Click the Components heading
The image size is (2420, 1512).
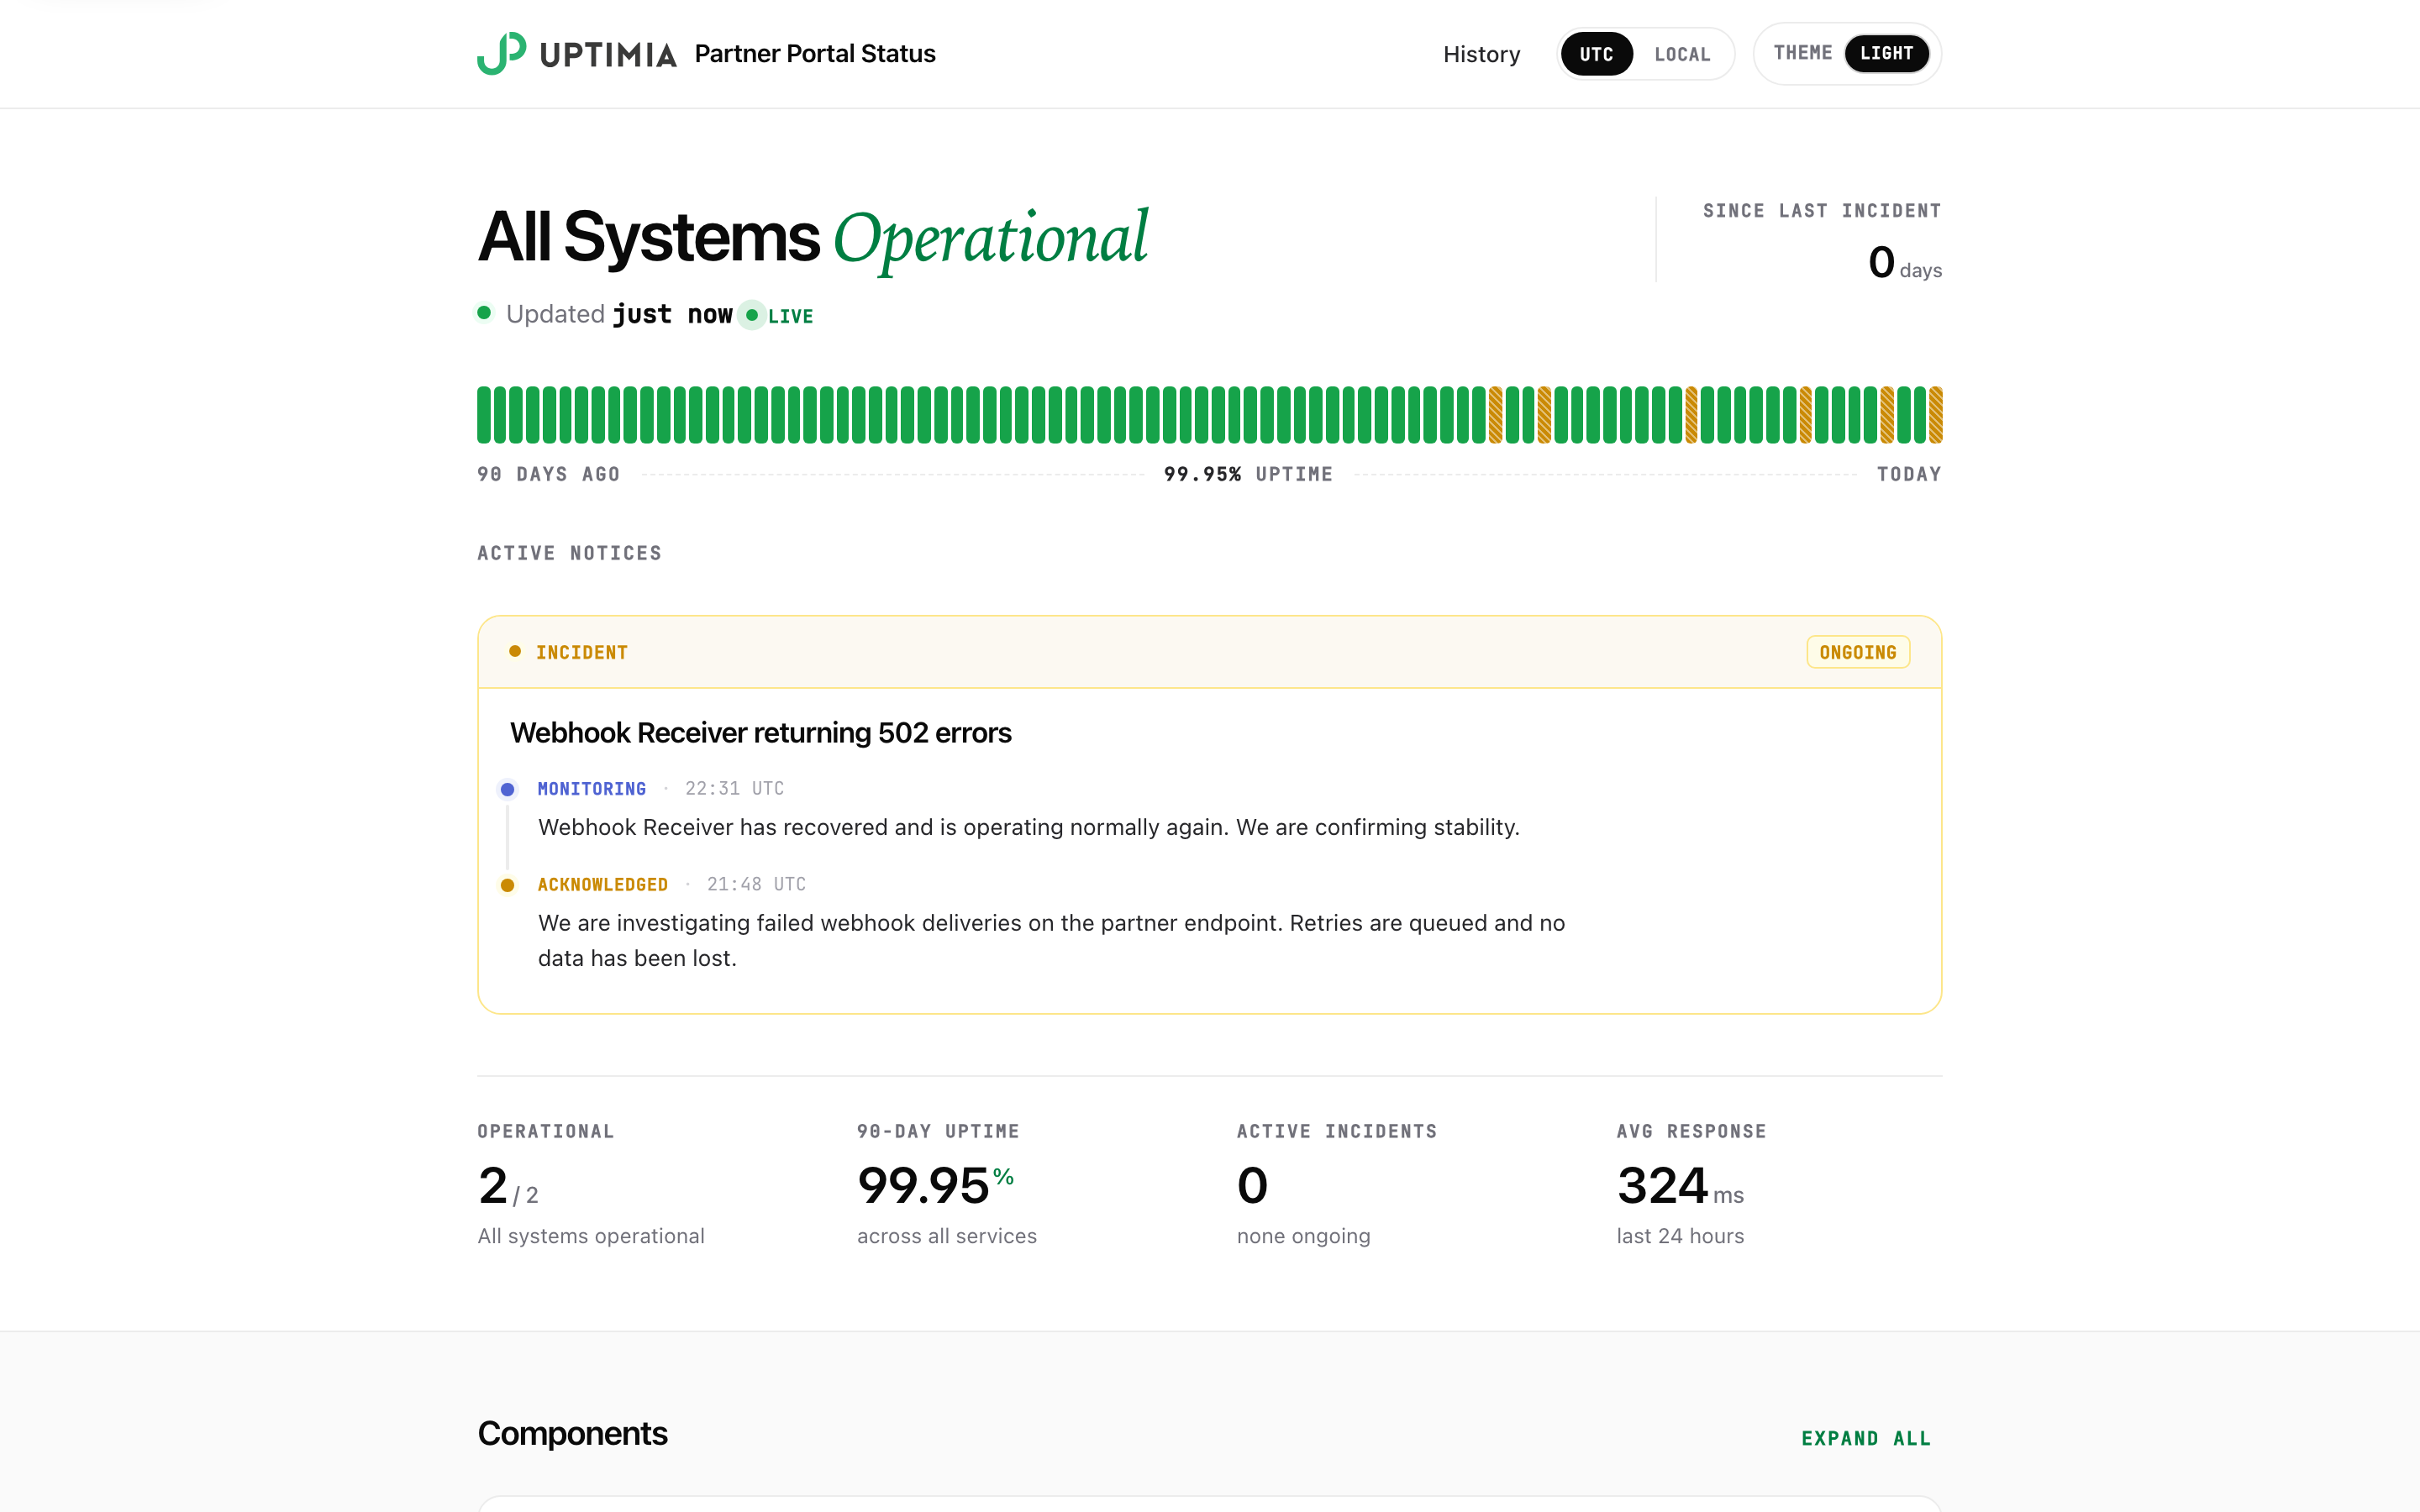573,1434
